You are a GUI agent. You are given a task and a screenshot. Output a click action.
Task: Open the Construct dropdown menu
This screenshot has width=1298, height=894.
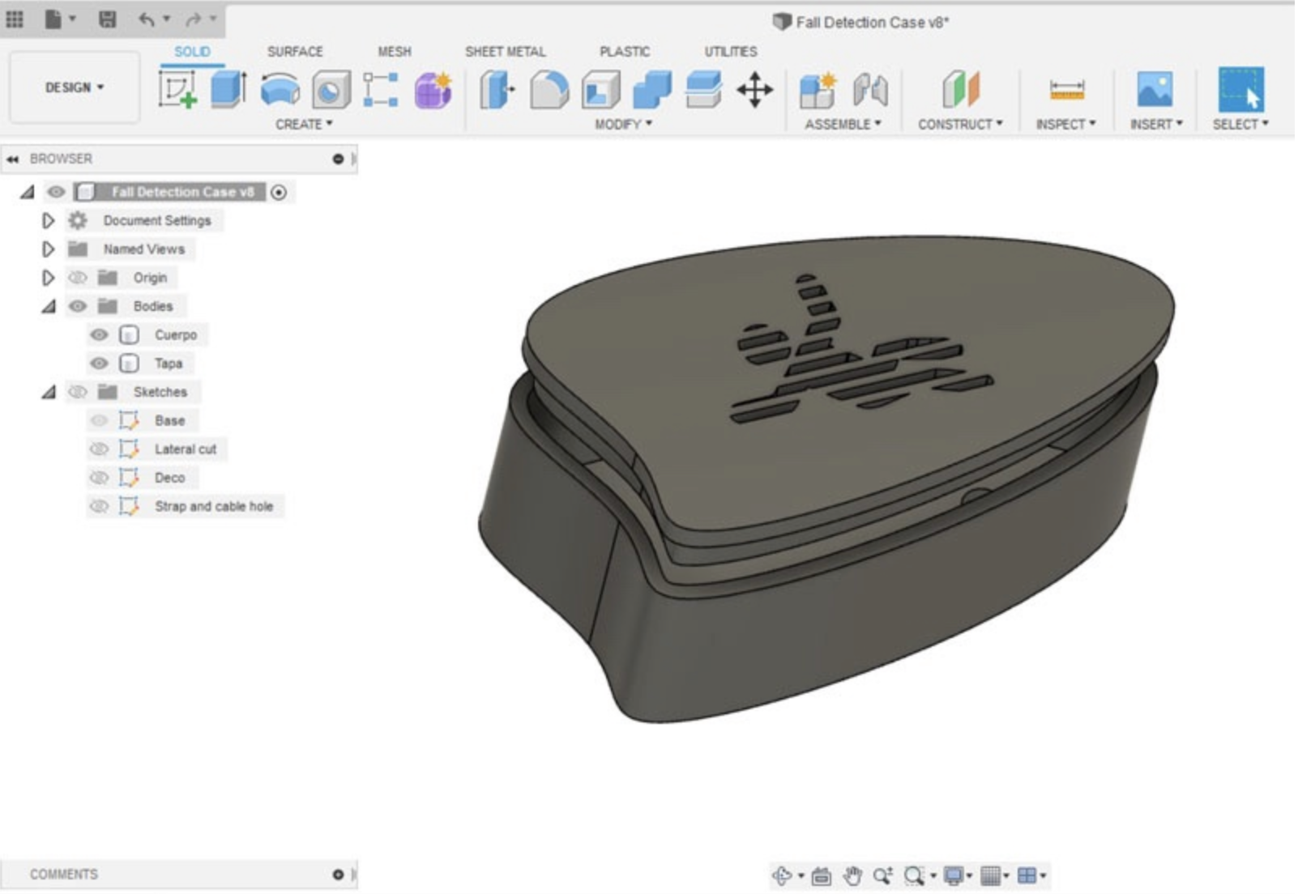[962, 124]
